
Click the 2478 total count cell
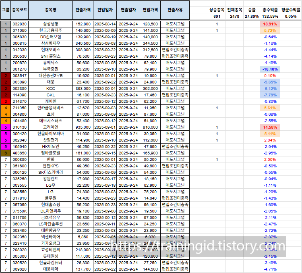tap(234, 17)
